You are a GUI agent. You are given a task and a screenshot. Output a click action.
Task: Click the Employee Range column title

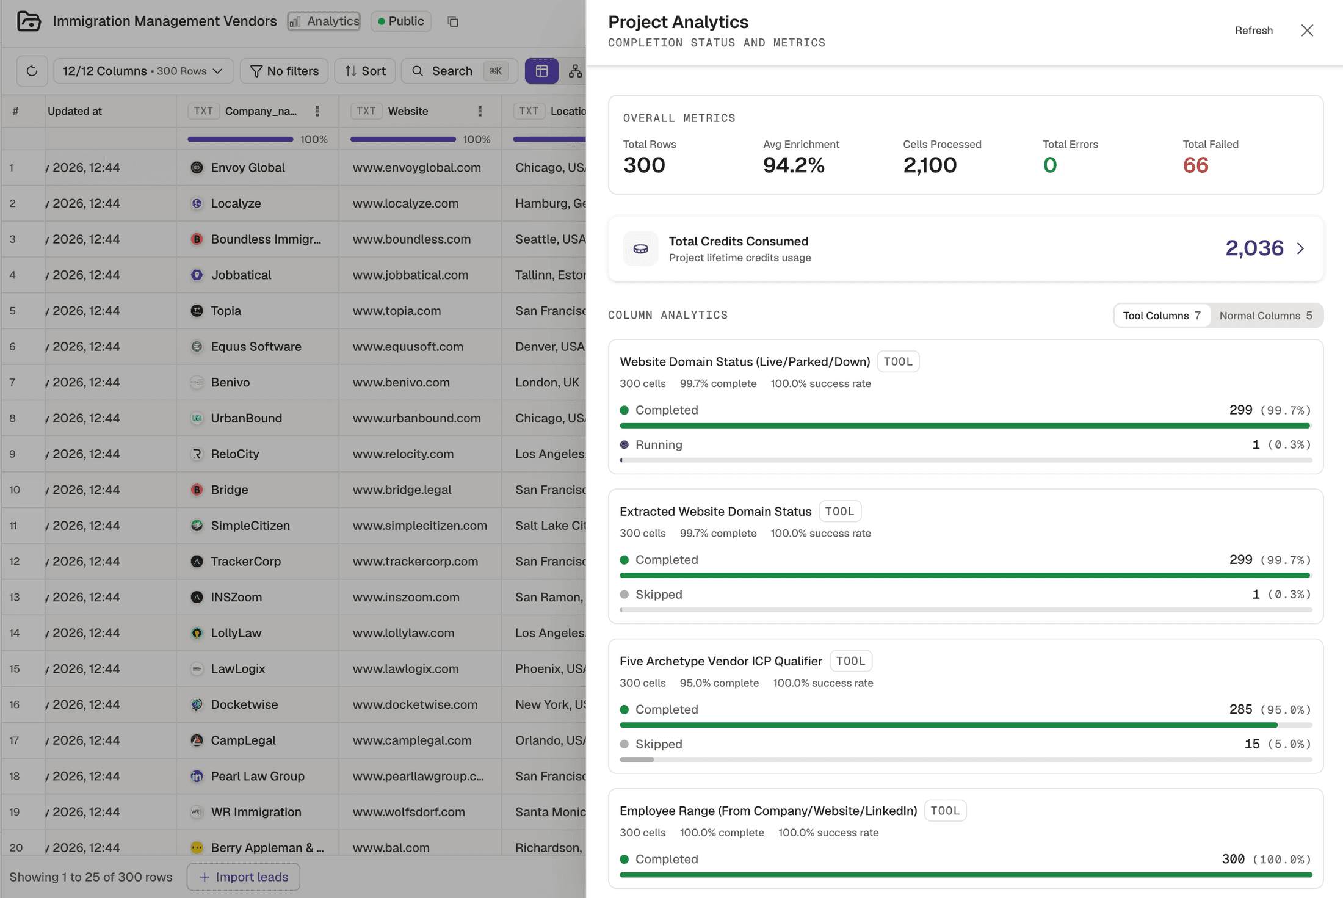pyautogui.click(x=769, y=811)
